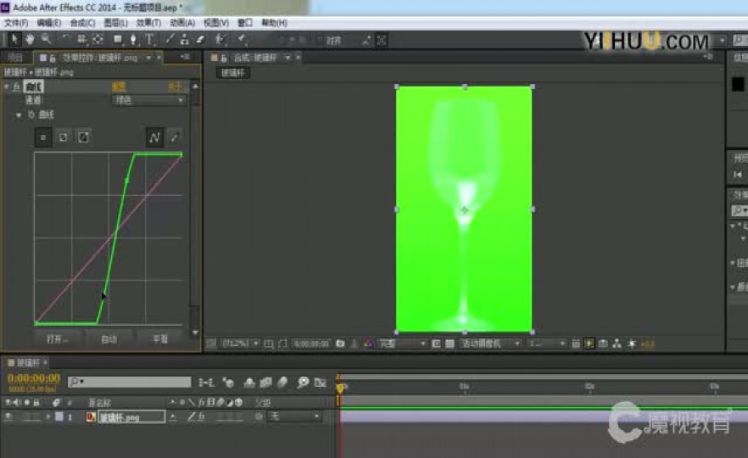Switch to the Project panel tab

(15, 58)
